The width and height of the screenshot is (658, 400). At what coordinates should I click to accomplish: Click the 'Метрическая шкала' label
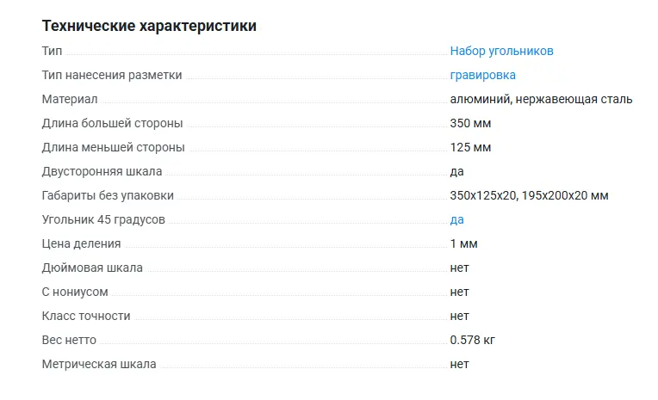coord(99,364)
